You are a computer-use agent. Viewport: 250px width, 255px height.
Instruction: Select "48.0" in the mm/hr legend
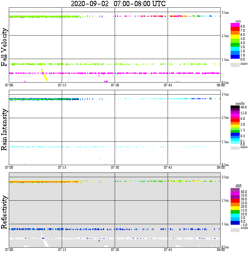click(x=244, y=107)
